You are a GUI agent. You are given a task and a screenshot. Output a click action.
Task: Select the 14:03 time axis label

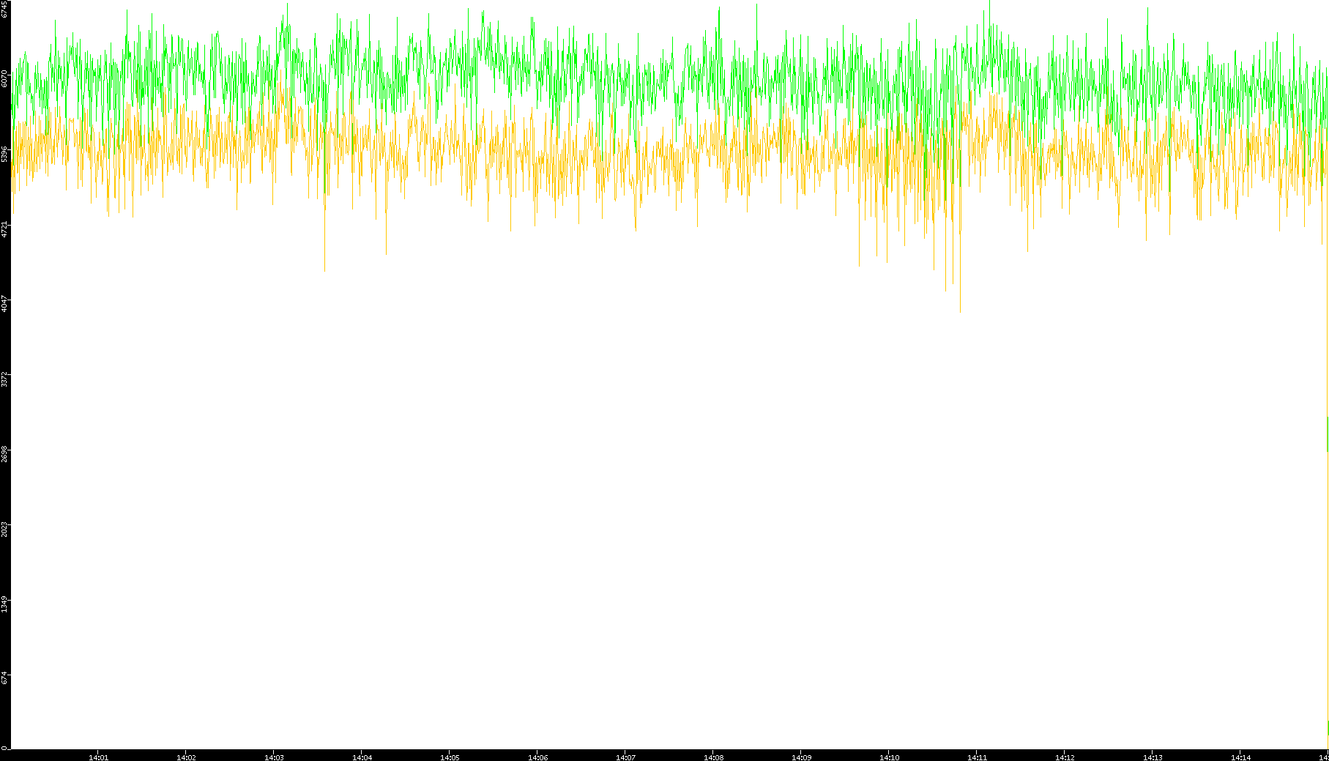point(274,757)
